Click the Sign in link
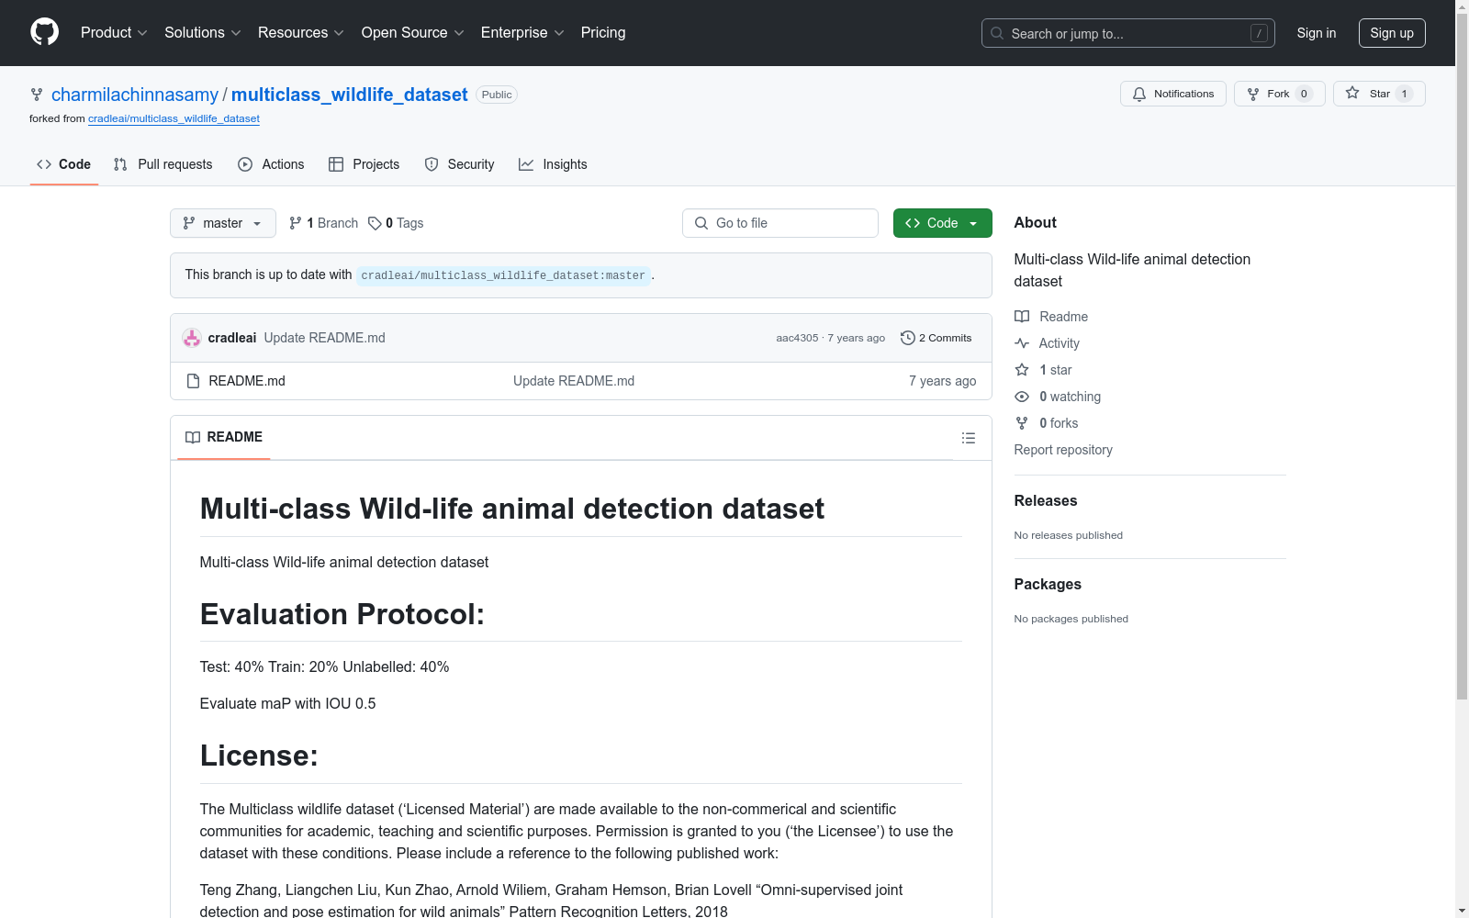This screenshot has height=918, width=1469. point(1316,33)
